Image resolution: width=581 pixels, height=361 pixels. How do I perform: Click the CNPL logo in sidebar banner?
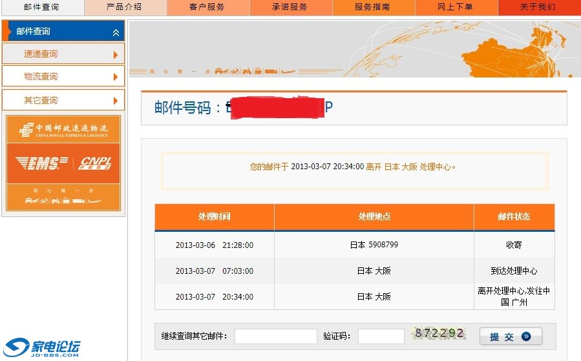pos(95,163)
